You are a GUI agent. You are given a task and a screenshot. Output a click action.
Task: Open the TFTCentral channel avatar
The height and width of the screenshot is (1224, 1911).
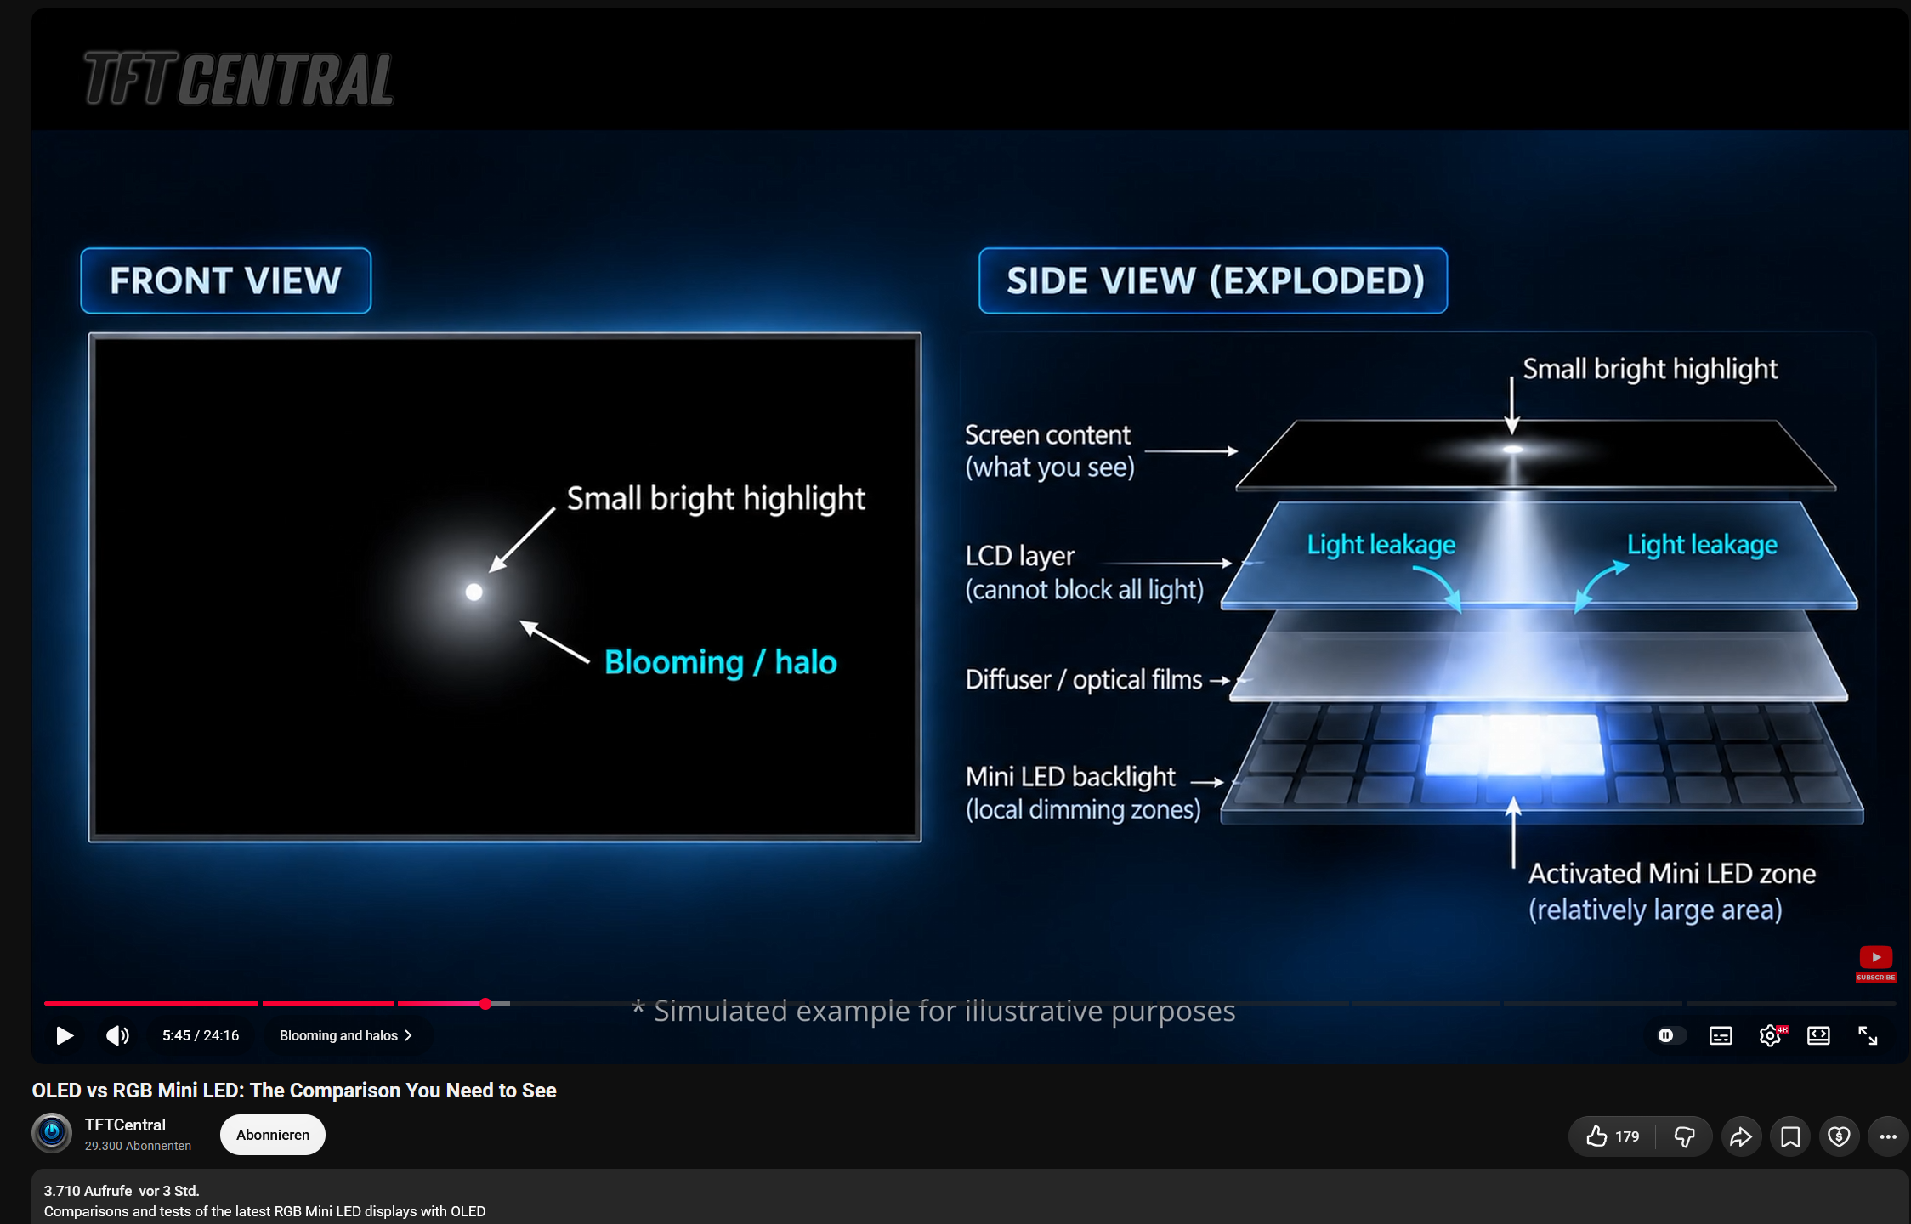click(52, 1133)
